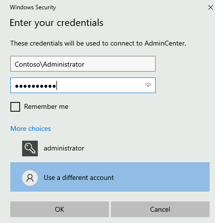The image size is (215, 223).
Task: Click the masked password dots
Action: click(35, 86)
